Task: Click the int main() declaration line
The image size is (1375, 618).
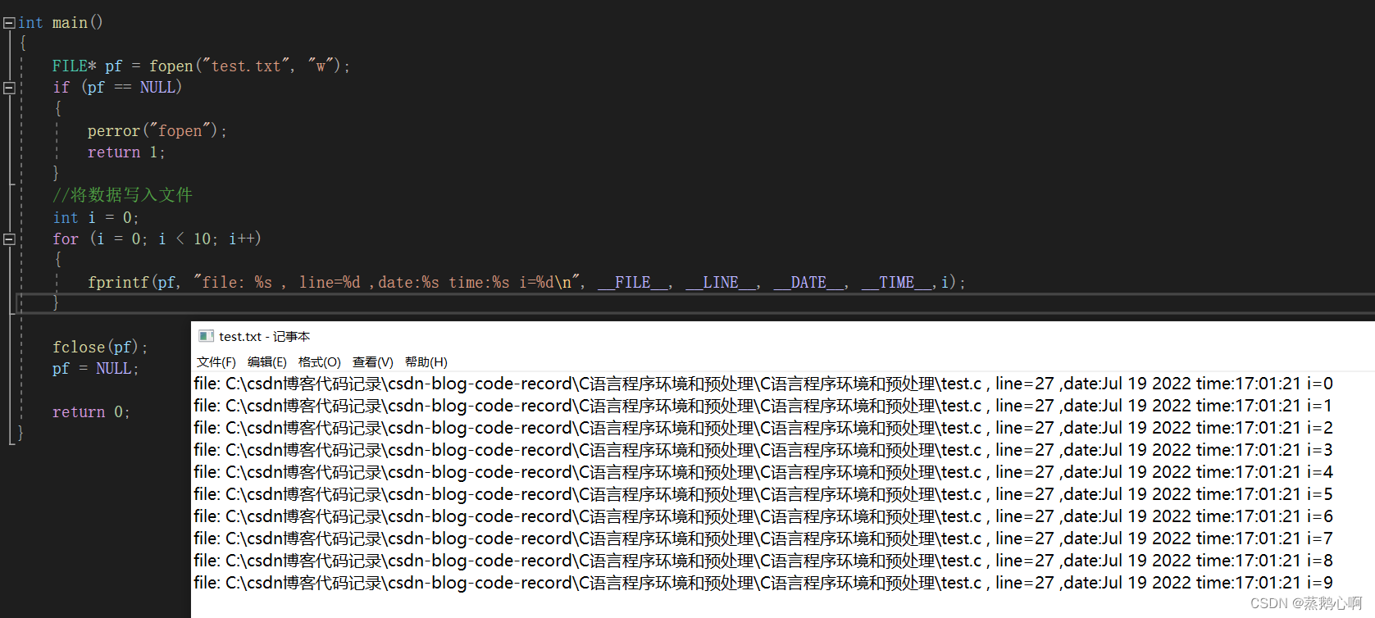Action: coord(61,23)
